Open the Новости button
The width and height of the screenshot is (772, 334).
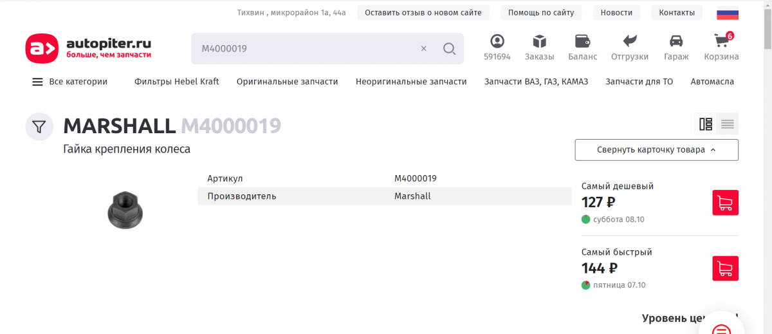[x=616, y=13]
